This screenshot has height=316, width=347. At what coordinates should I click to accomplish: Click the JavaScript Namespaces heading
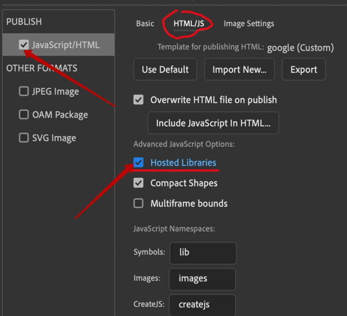click(174, 228)
